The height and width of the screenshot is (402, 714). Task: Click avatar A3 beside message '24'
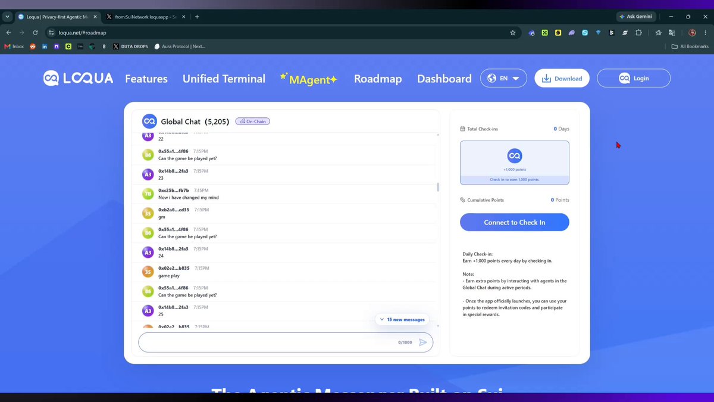[148, 253]
